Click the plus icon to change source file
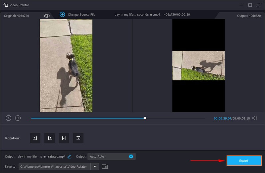Viewport: 265px width, 173px height. pyautogui.click(x=62, y=15)
